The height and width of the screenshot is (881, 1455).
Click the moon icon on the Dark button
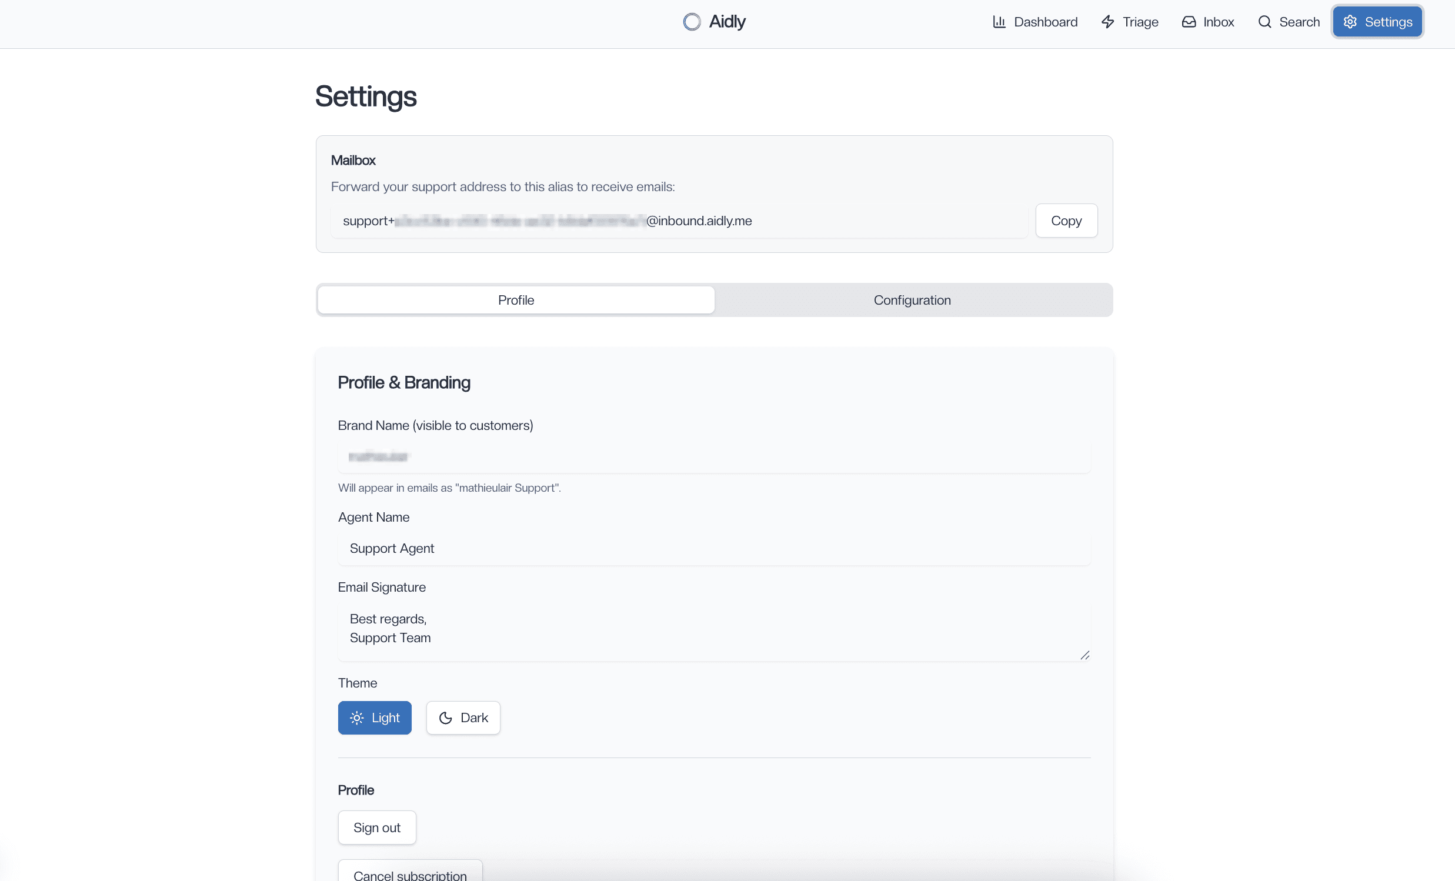tap(444, 718)
